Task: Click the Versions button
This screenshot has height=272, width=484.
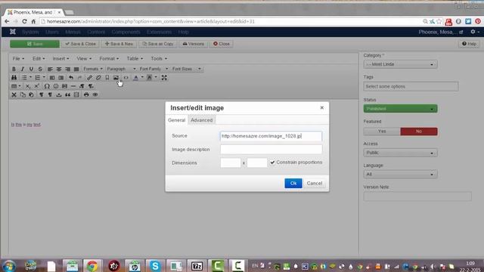Action: 194,44
